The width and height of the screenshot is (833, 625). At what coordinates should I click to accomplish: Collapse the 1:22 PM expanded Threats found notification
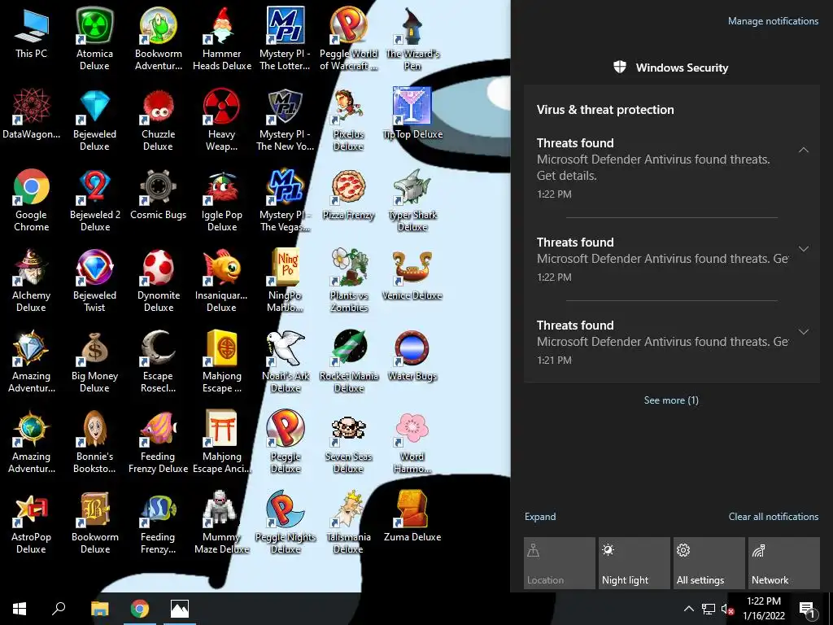(x=804, y=150)
